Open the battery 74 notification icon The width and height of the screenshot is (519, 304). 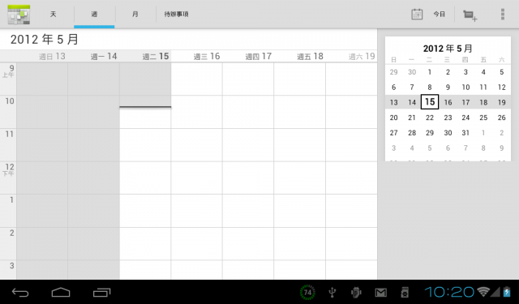pos(307,293)
